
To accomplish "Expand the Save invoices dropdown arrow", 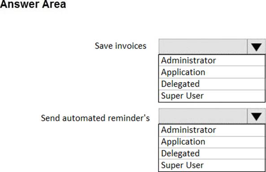I will pos(256,47).
